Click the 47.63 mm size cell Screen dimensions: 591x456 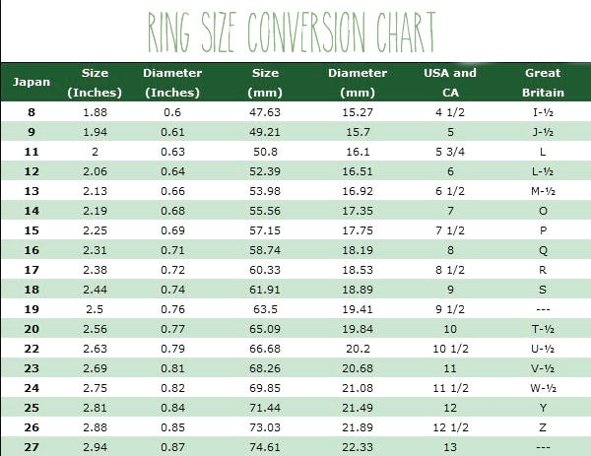[265, 112]
